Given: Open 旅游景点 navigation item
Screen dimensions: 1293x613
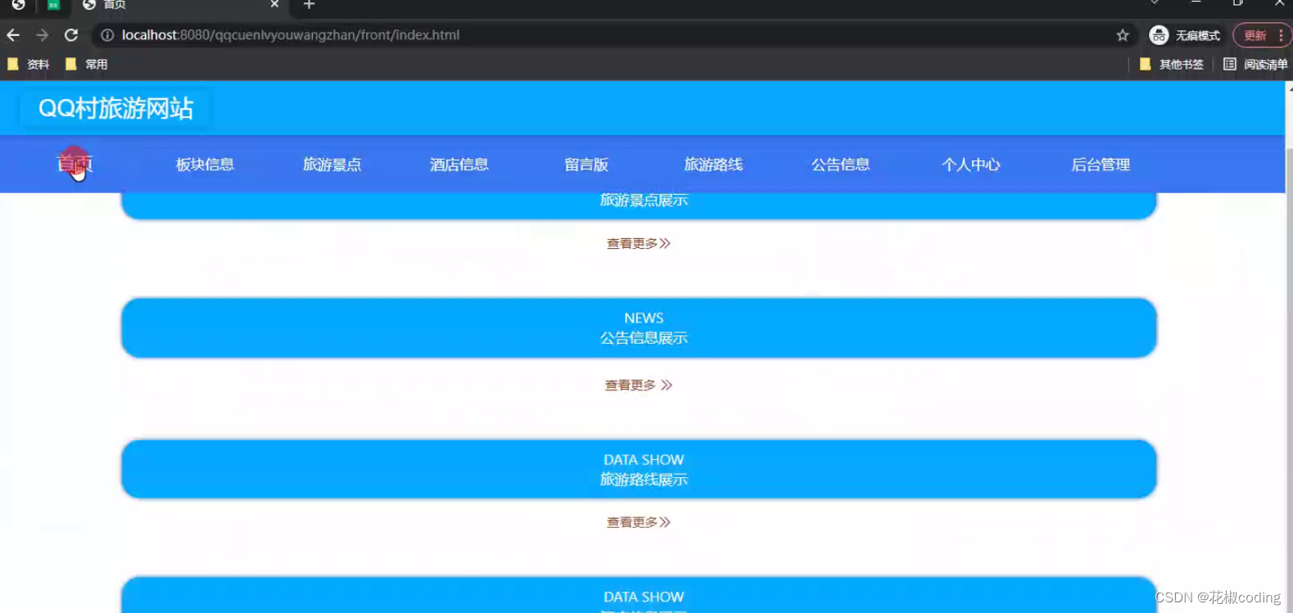Looking at the screenshot, I should tap(332, 165).
